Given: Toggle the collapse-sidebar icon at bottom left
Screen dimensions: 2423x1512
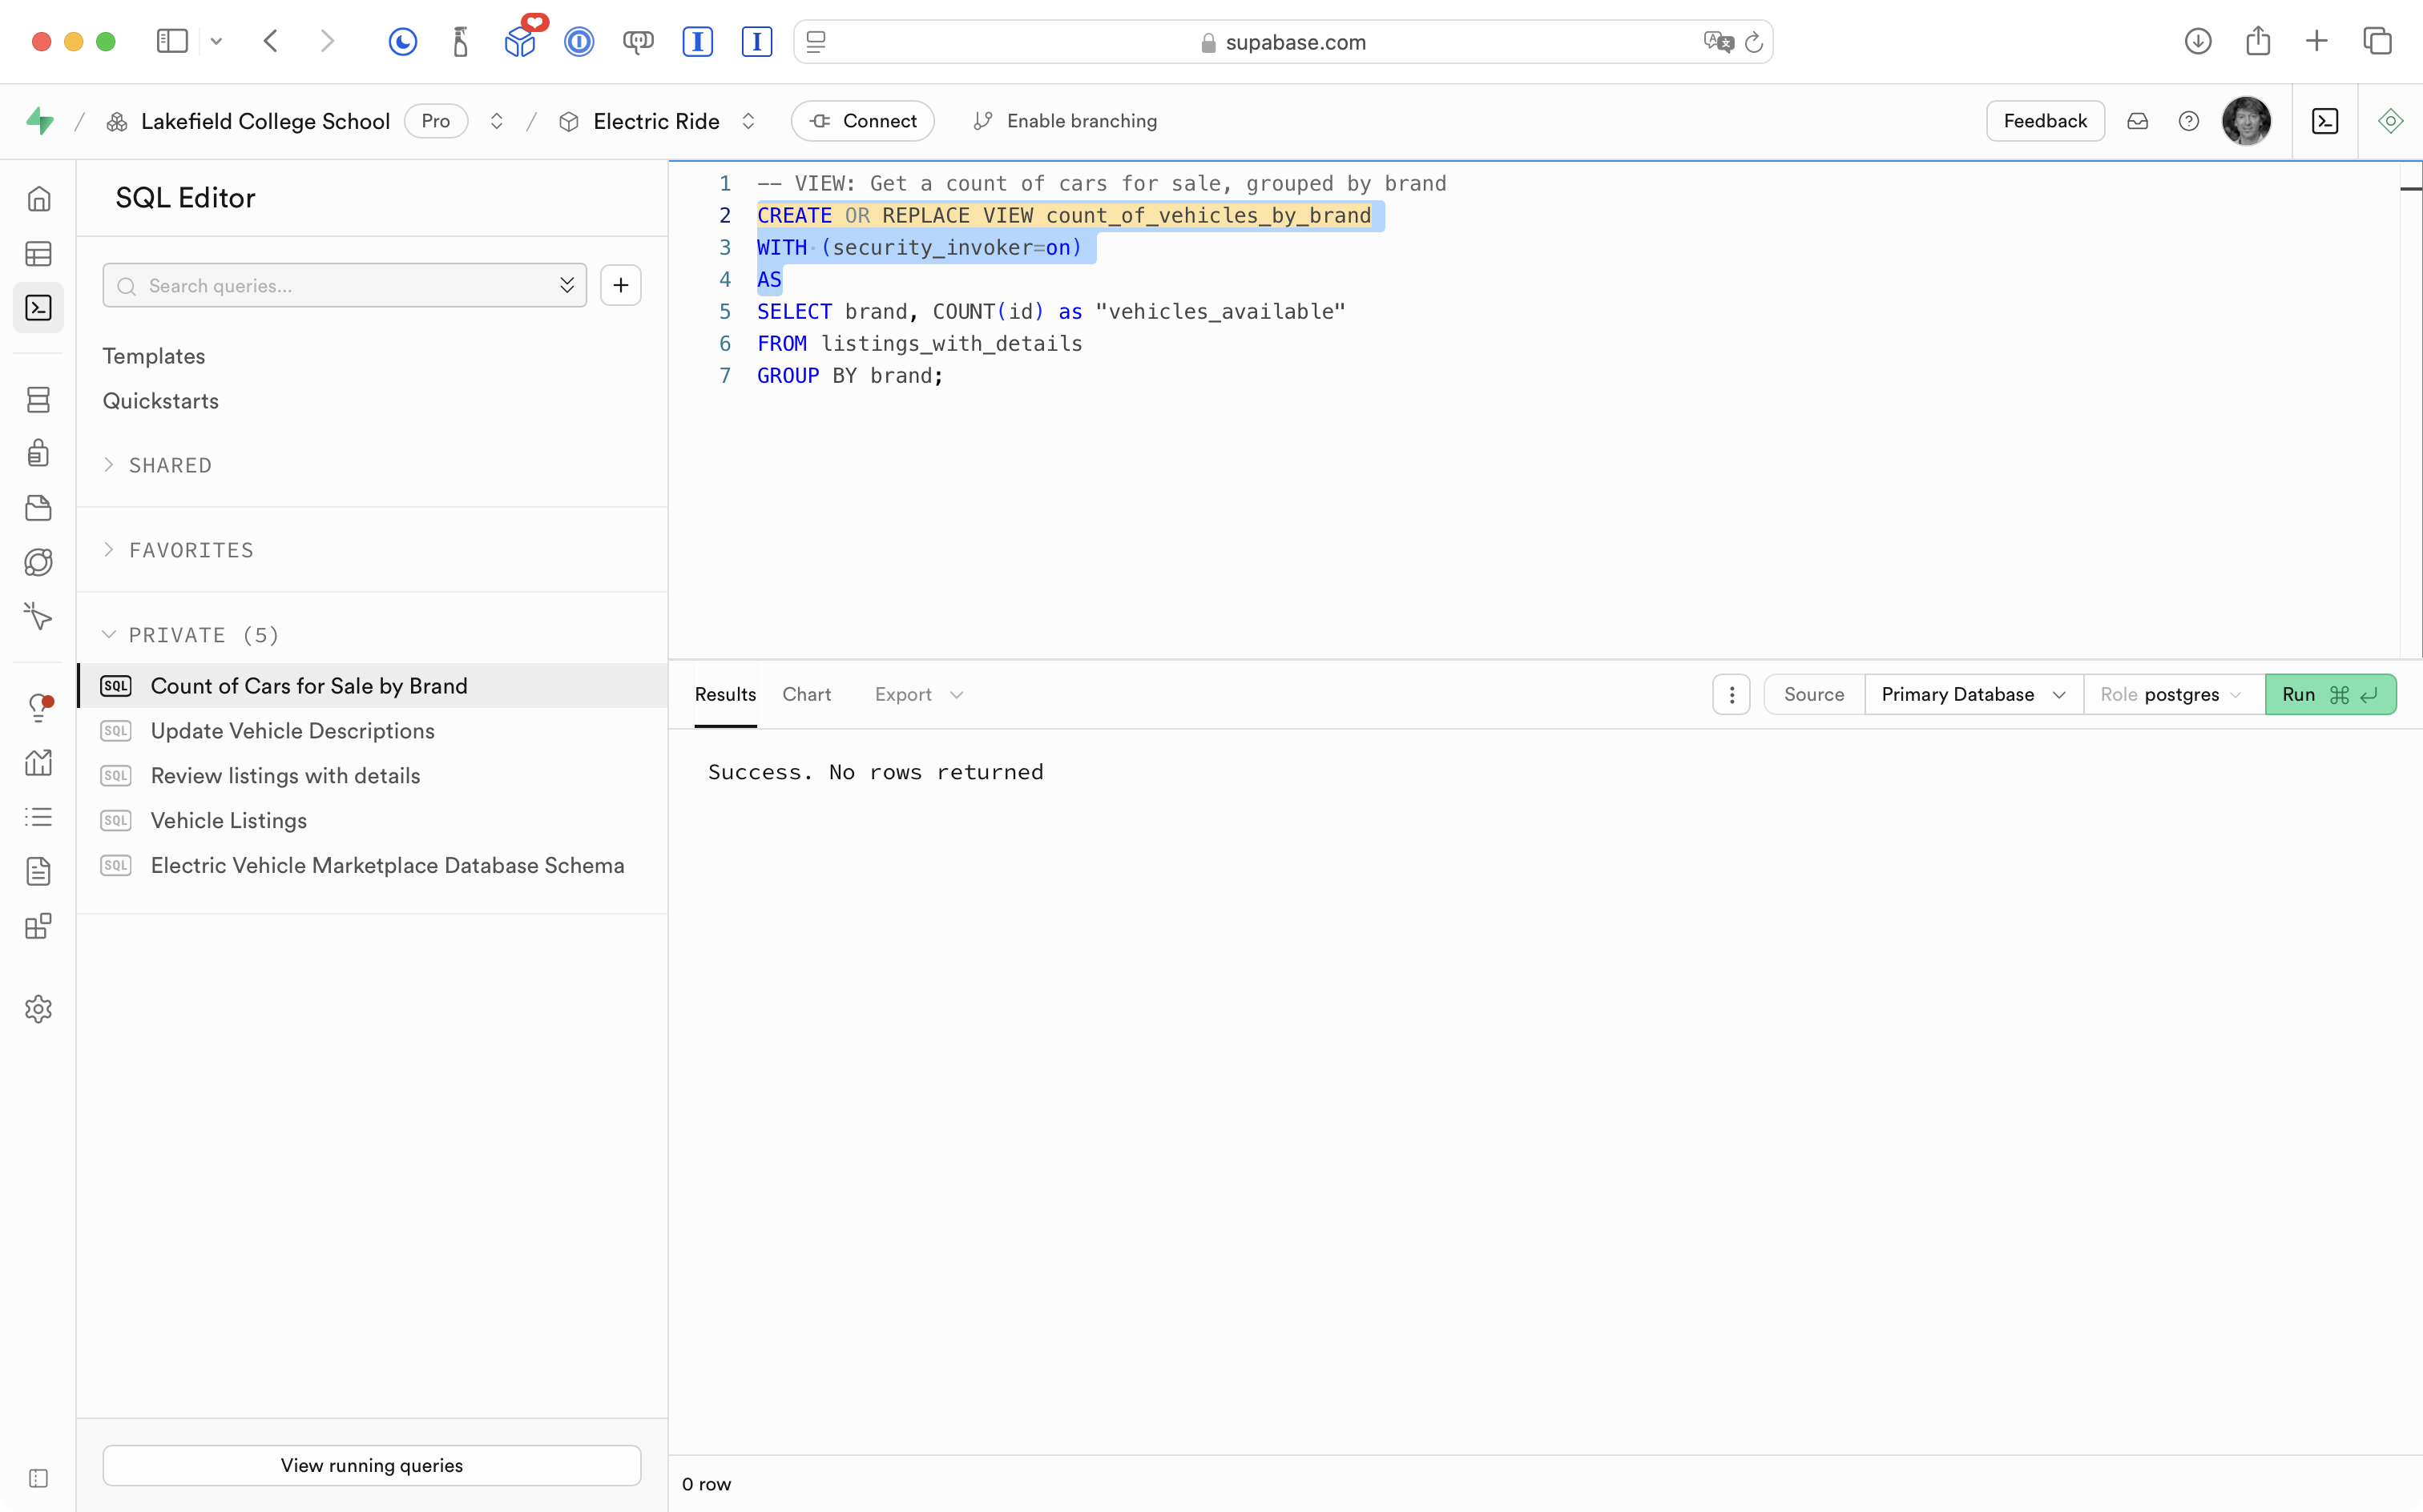Looking at the screenshot, I should point(38,1478).
